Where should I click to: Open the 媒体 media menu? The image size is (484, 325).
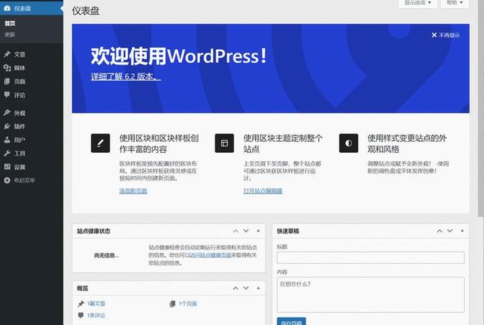pyautogui.click(x=32, y=68)
